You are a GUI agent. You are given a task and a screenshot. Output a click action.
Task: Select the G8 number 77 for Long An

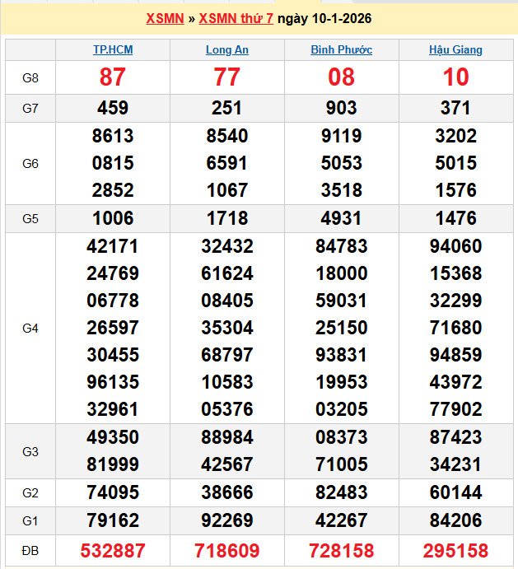[226, 77]
